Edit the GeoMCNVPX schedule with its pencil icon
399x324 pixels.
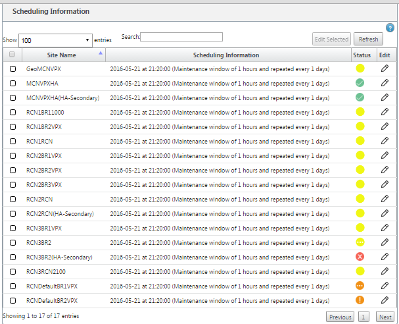tap(385, 68)
